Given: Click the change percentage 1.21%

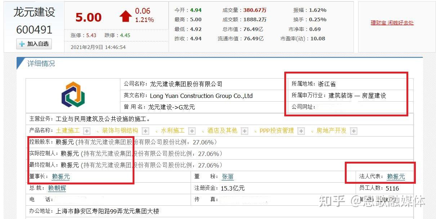Looking at the screenshot, I should (x=144, y=20).
